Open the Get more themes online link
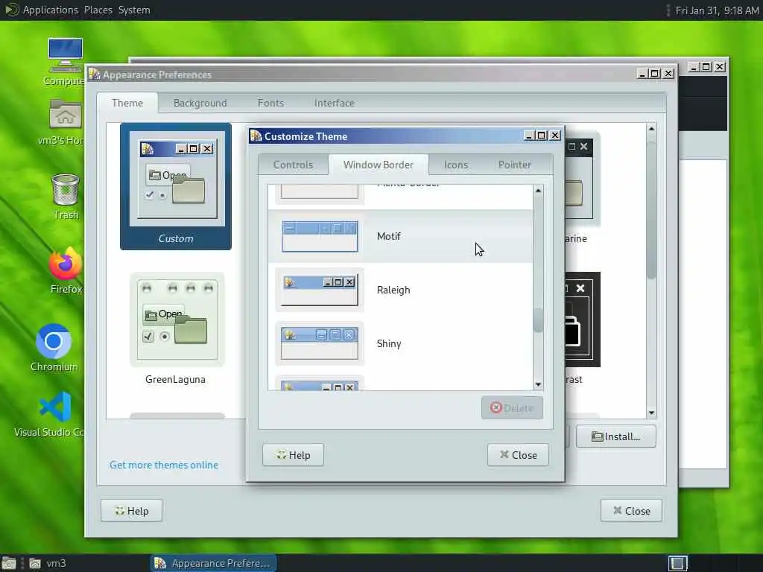The image size is (763, 572). pyautogui.click(x=164, y=465)
